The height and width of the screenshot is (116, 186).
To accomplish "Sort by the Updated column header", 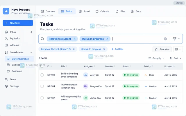I will [x=169, y=66].
